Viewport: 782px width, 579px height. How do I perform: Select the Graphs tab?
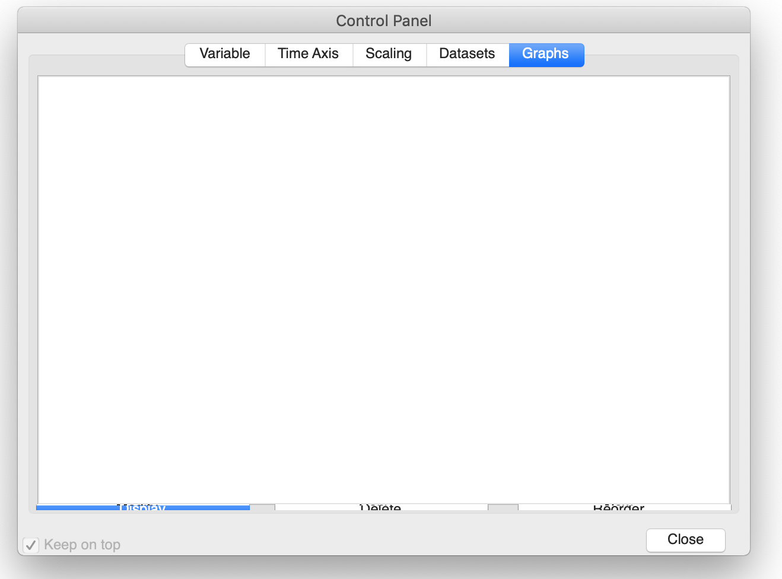tap(546, 54)
